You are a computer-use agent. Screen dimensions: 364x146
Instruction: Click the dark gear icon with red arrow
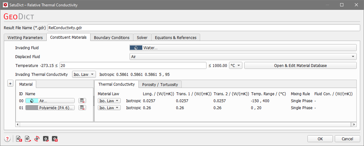point(46,139)
